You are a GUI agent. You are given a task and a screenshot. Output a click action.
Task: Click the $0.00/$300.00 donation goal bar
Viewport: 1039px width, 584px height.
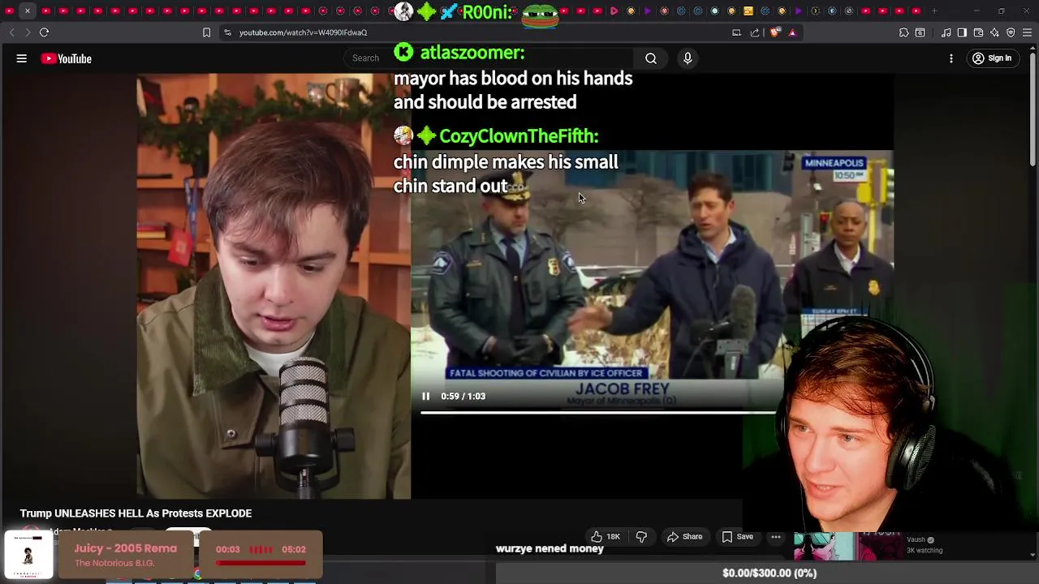pos(768,573)
